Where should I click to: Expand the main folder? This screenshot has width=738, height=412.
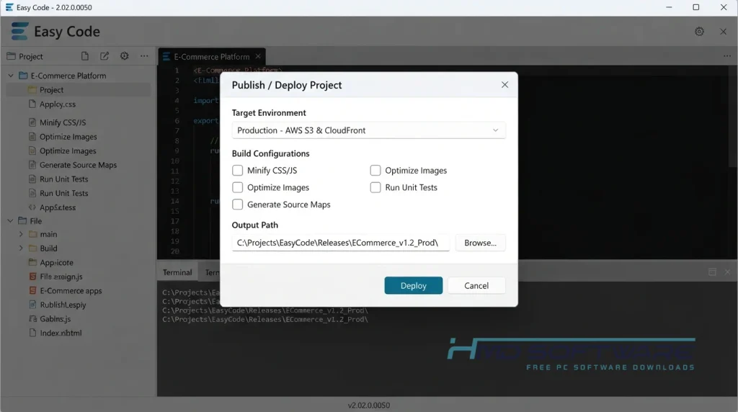pyautogui.click(x=21, y=234)
